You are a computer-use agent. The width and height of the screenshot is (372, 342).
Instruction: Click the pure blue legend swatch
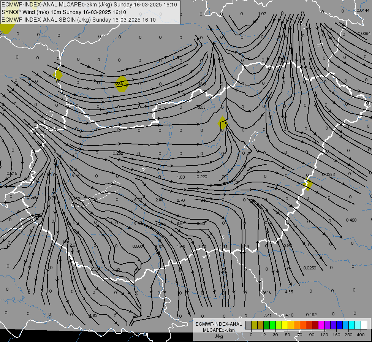(339, 325)
